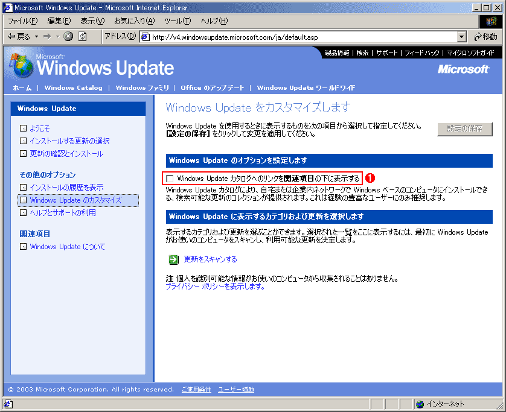Click bullet icon beside ヘルプとサポートの利用
The width and height of the screenshot is (506, 412).
point(23,213)
